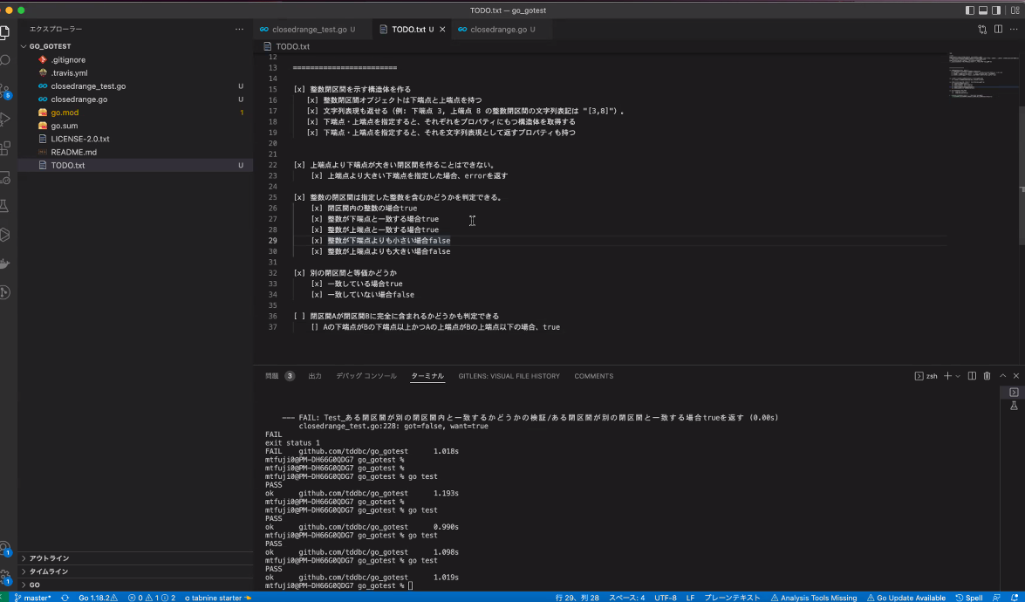Switch to the 出力 panel tab
The image size is (1025, 602).
(315, 376)
